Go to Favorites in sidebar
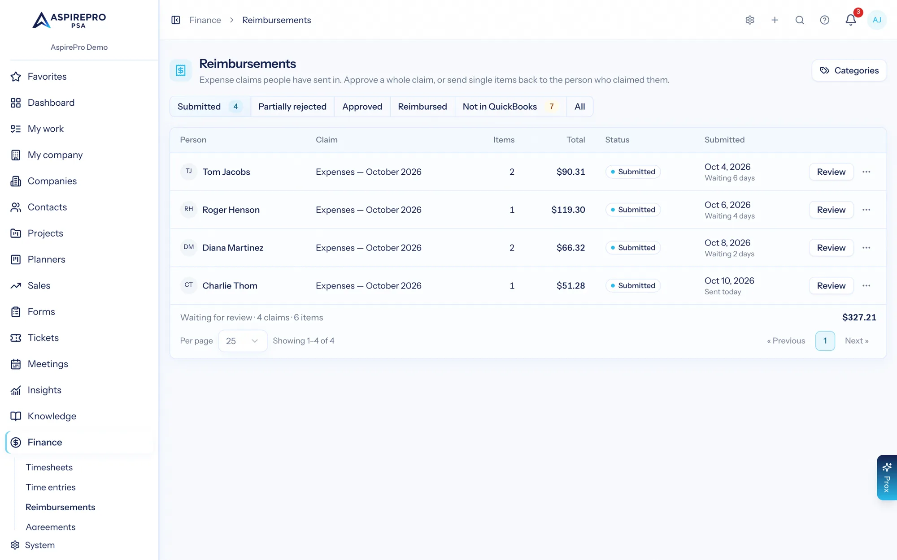This screenshot has width=897, height=560. [x=79, y=77]
